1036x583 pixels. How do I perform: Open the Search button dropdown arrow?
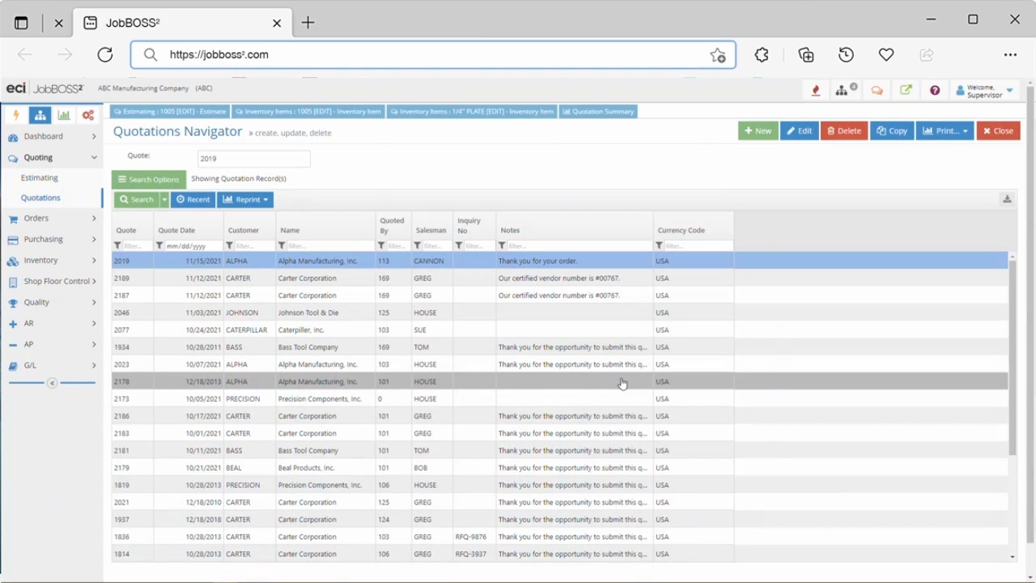point(164,200)
